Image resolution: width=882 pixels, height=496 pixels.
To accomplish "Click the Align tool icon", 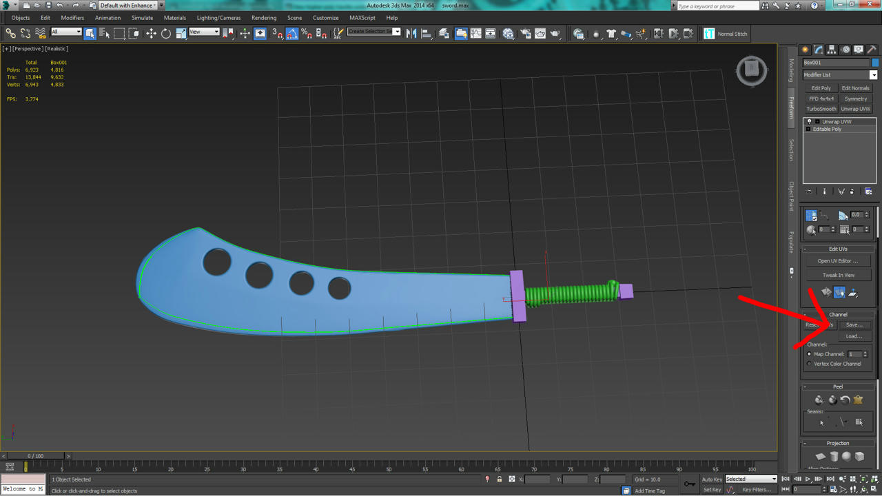I will click(427, 33).
